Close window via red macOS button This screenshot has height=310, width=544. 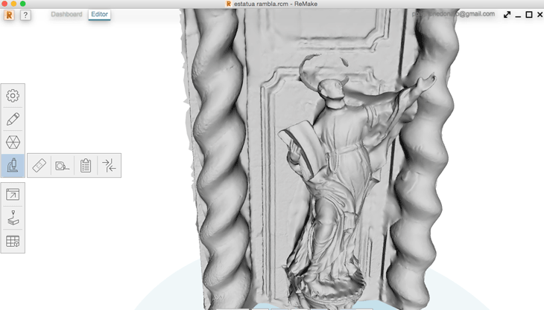point(4,4)
